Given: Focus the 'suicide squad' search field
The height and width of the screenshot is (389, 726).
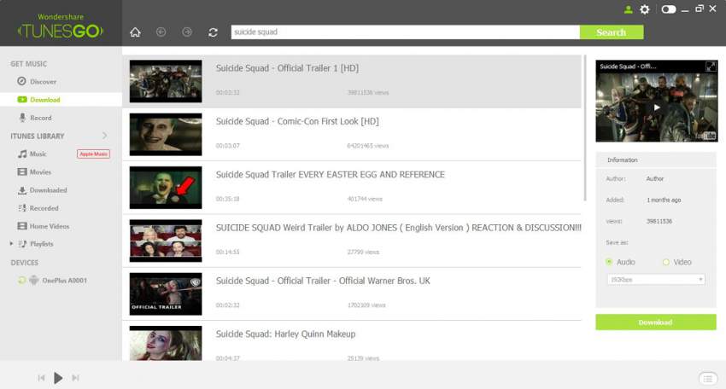Looking at the screenshot, I should click(405, 32).
